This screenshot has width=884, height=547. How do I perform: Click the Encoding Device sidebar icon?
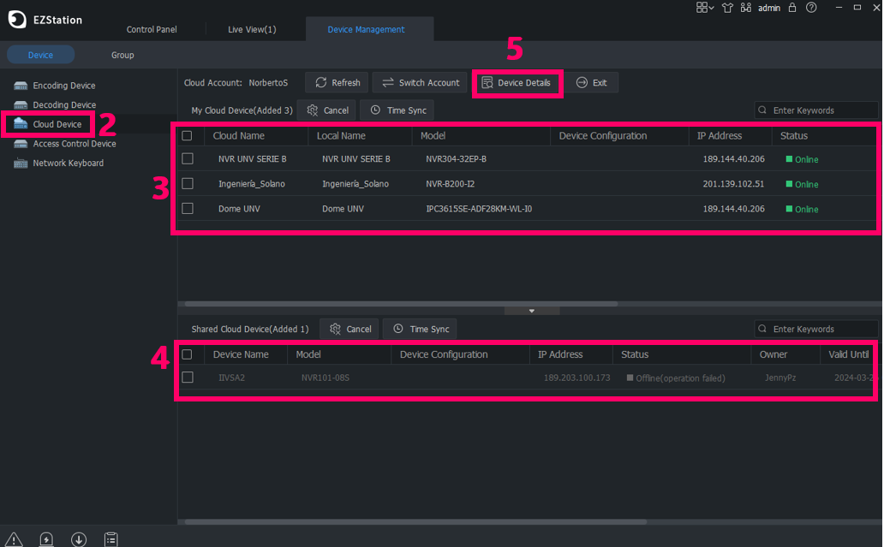(x=21, y=86)
